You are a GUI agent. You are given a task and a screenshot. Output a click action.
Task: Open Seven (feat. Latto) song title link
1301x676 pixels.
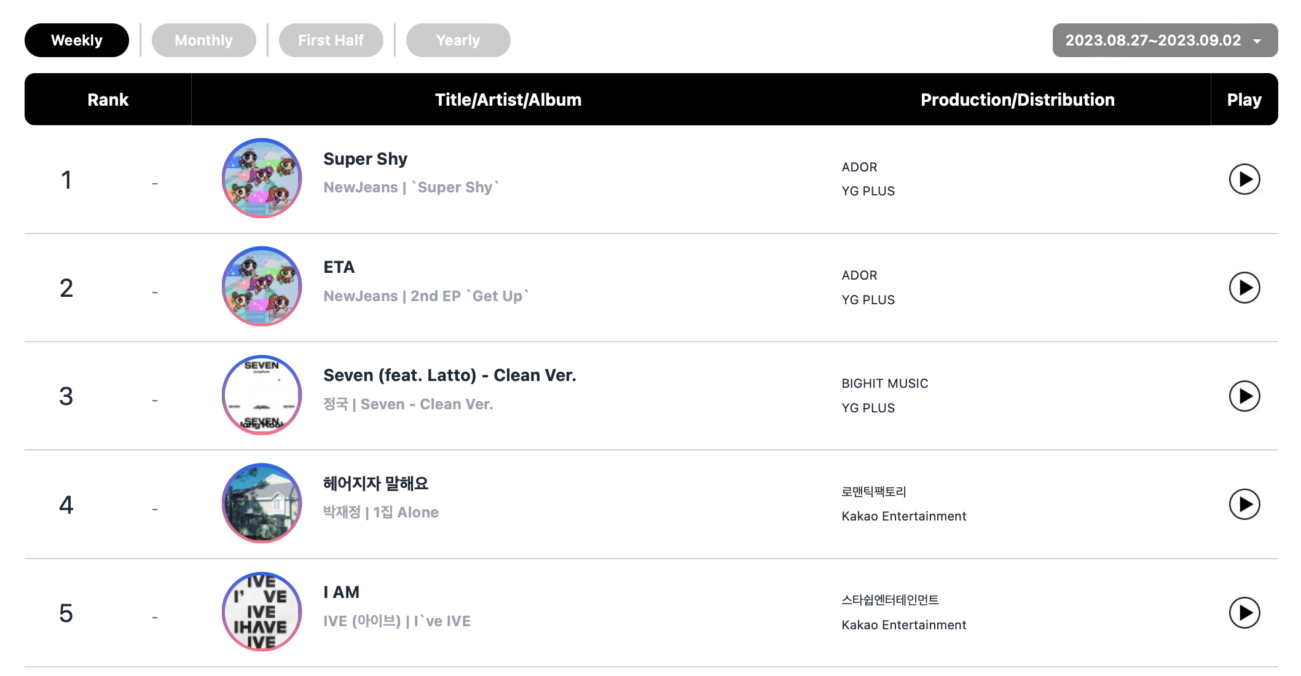[x=449, y=375]
